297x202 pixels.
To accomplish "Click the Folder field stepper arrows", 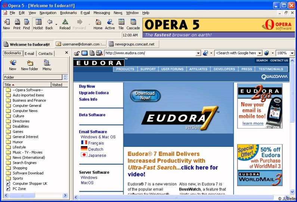I will click(65, 77).
